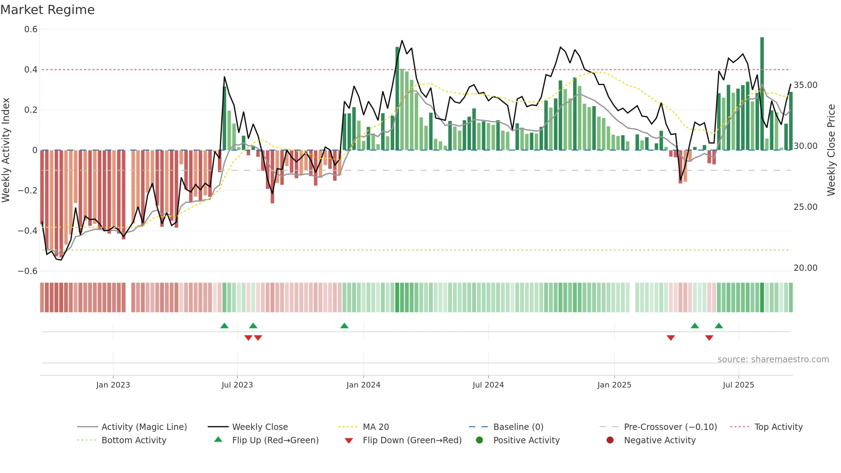Click the Market Regime chart title

(47, 10)
